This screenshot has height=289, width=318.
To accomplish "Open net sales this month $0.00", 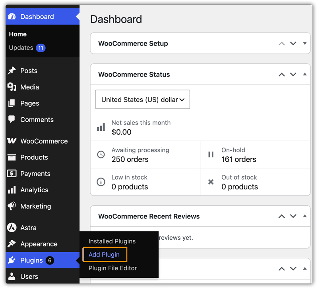I will tap(121, 132).
